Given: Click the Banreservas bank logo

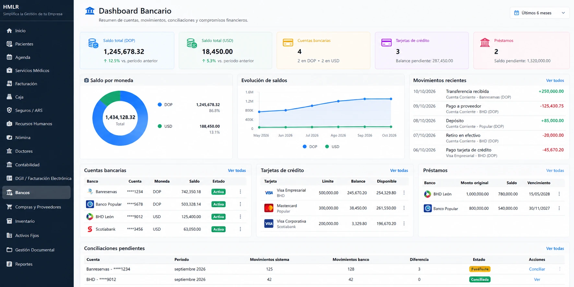Looking at the screenshot, I should (90, 192).
